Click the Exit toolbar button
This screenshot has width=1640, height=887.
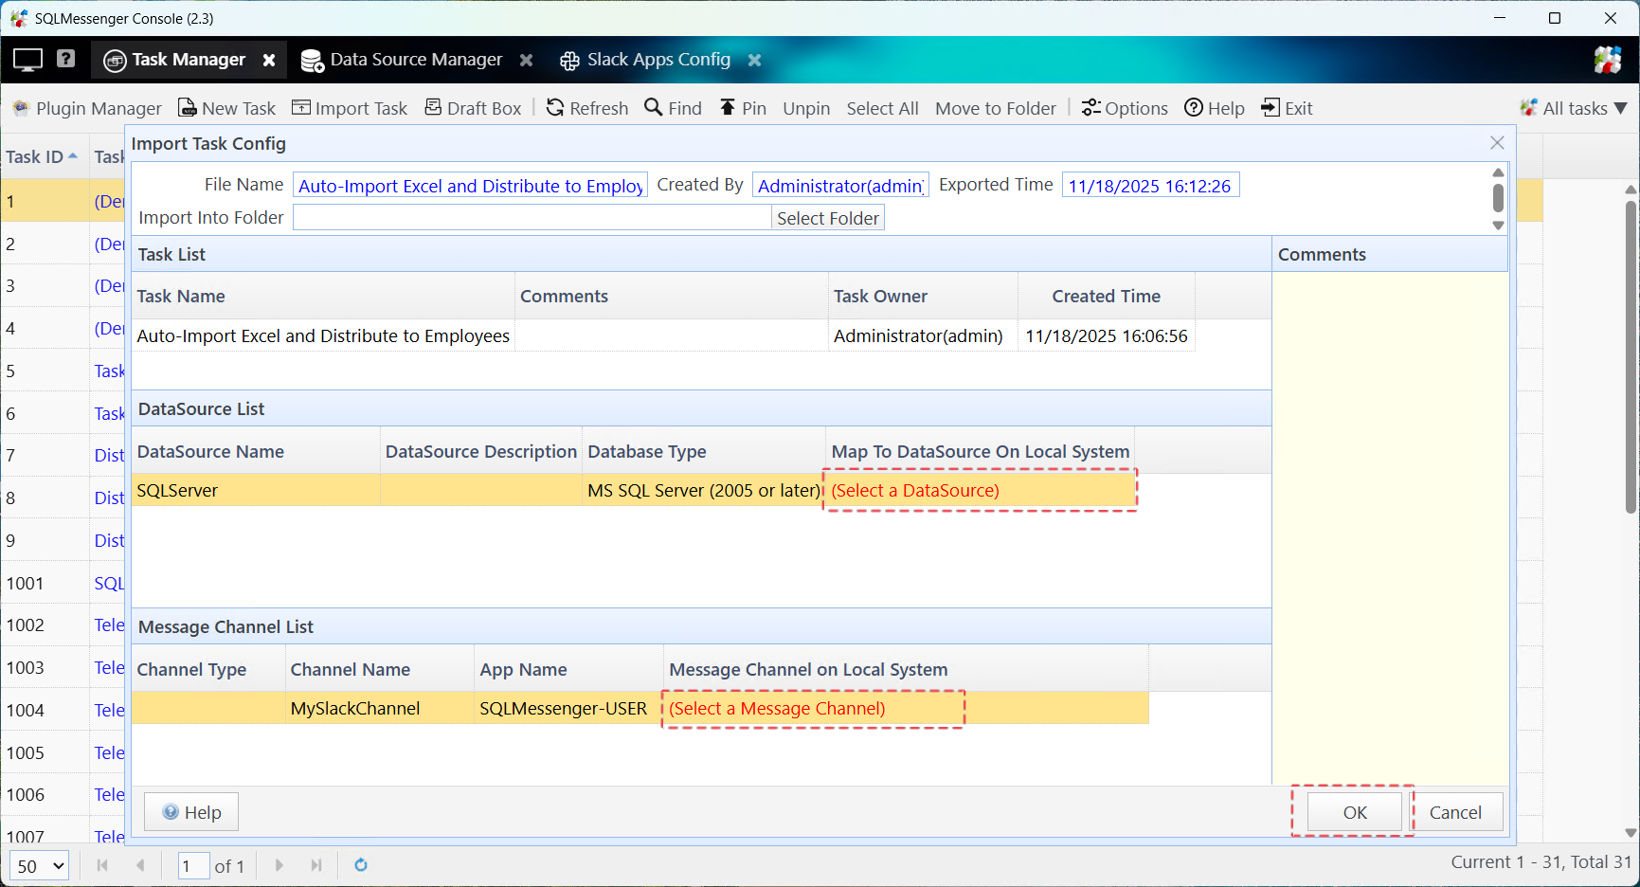(x=1287, y=108)
